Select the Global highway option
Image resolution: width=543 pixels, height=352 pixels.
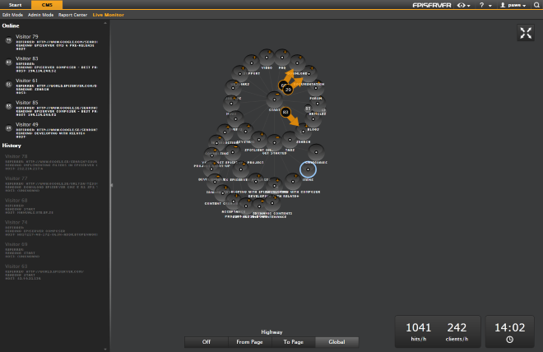coord(336,341)
